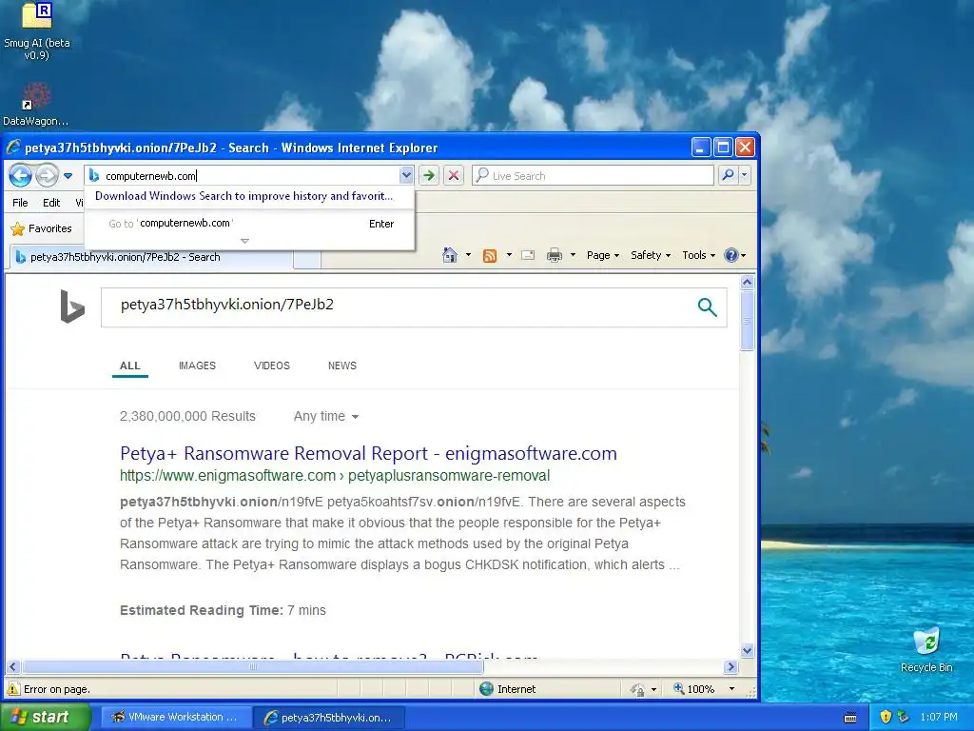
Task: Select the ALL results tab
Action: tap(129, 365)
